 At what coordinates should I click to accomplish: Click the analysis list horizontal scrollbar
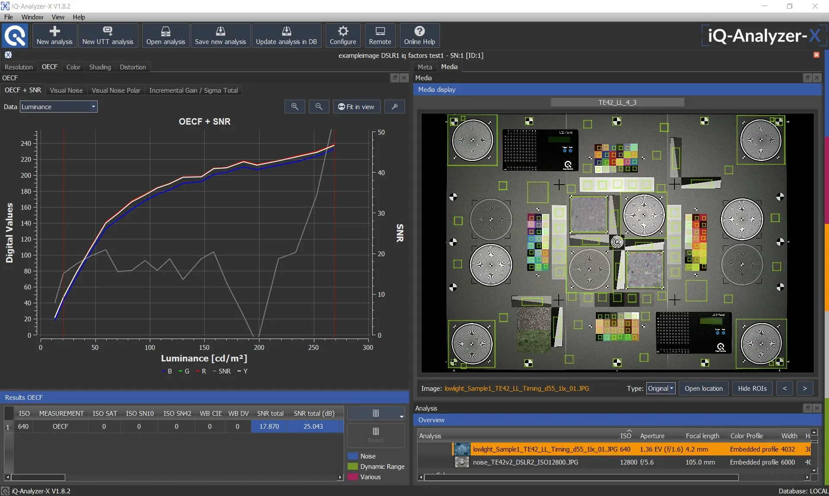point(581,477)
